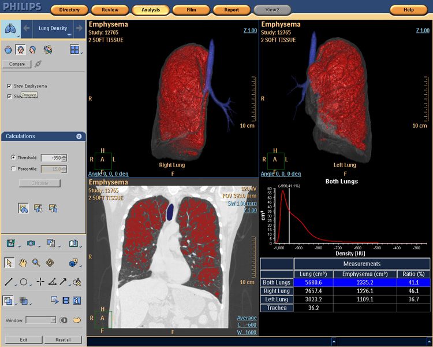Image resolution: width=433 pixels, height=347 pixels.
Task: Select the Percentile radio button
Action: pos(13,168)
